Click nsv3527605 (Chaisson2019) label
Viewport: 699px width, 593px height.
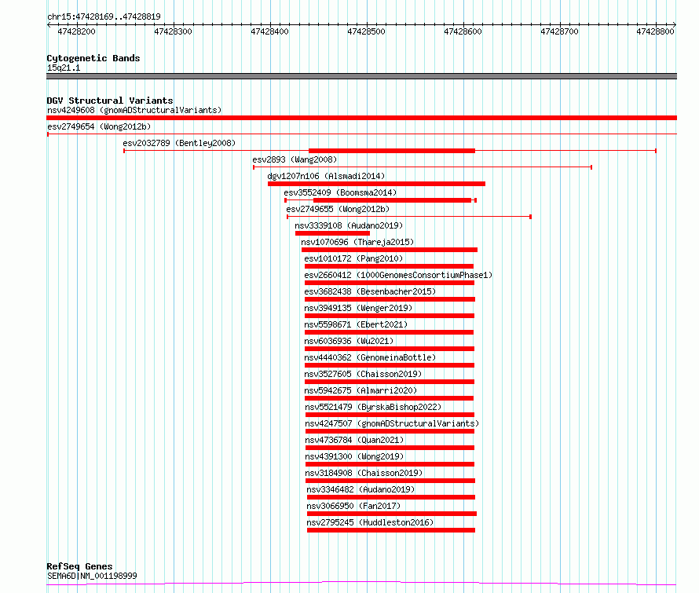[x=363, y=374]
